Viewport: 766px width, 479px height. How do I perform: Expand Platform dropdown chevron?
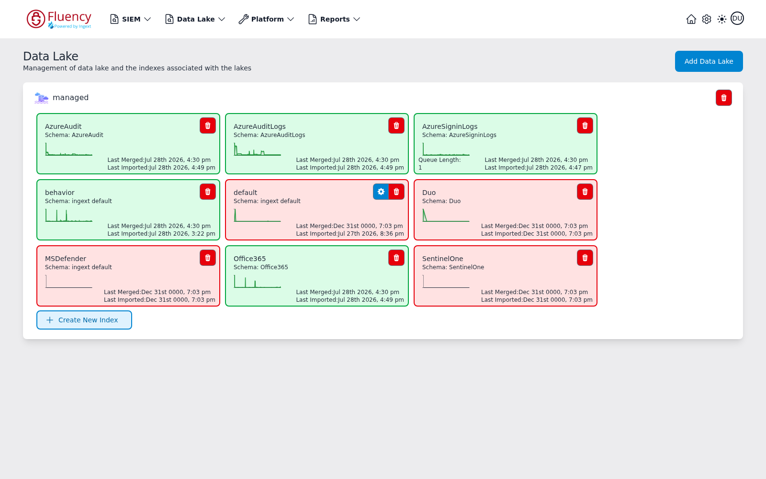pos(291,19)
